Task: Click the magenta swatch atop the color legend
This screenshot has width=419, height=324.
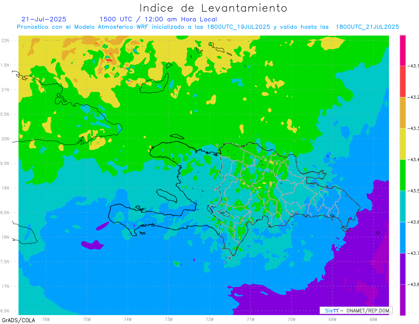Action: pyautogui.click(x=403, y=50)
